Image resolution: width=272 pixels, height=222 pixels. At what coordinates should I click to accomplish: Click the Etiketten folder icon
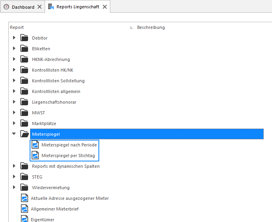pos(24,48)
